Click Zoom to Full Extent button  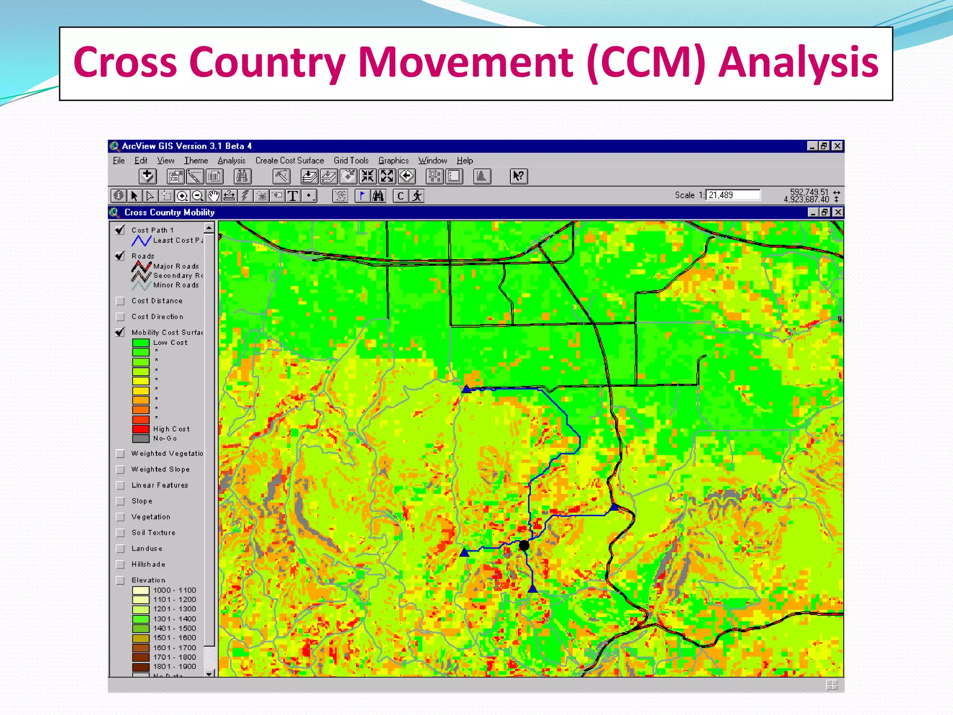309,176
